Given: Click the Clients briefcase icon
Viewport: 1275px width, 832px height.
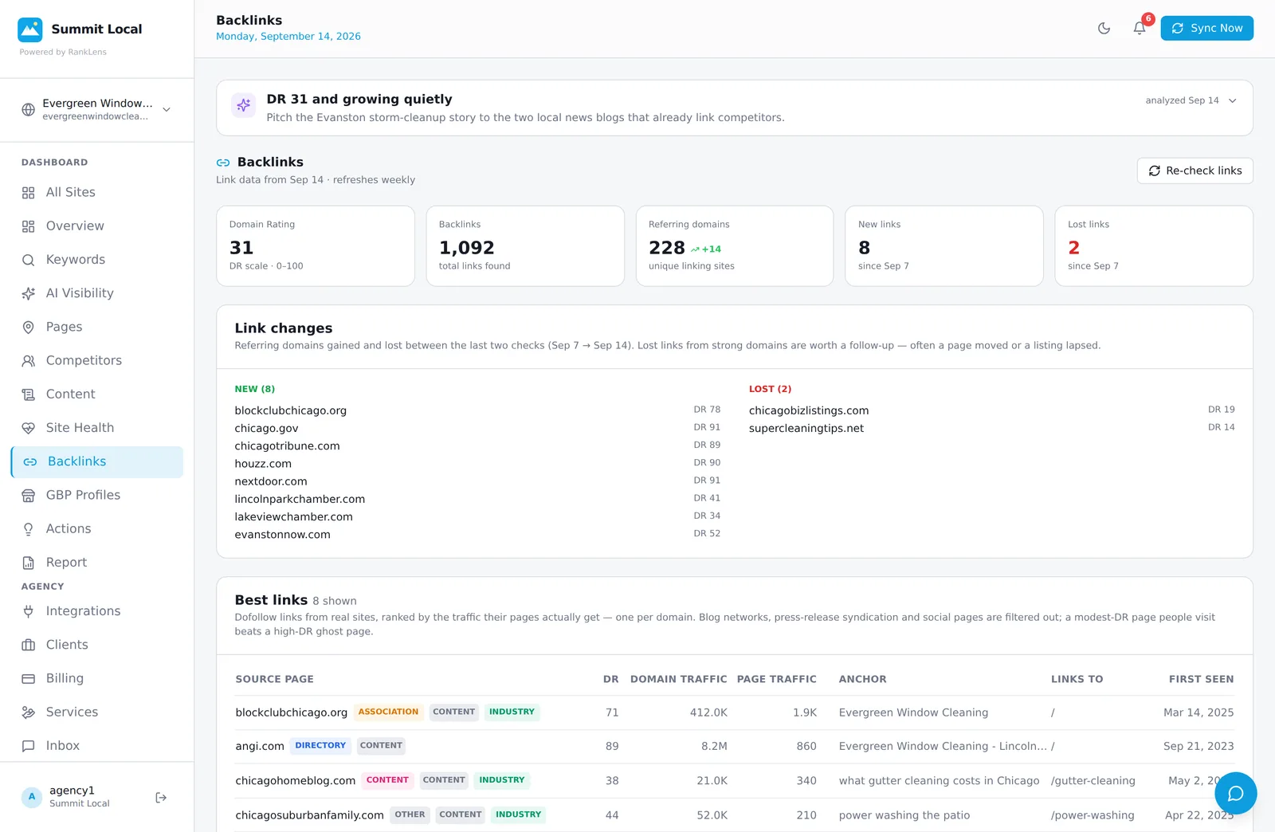Looking at the screenshot, I should point(29,645).
